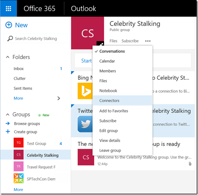Open the Office 365 app launcher grid
Image resolution: width=198 pixels, height=195 pixels.
coord(9,9)
